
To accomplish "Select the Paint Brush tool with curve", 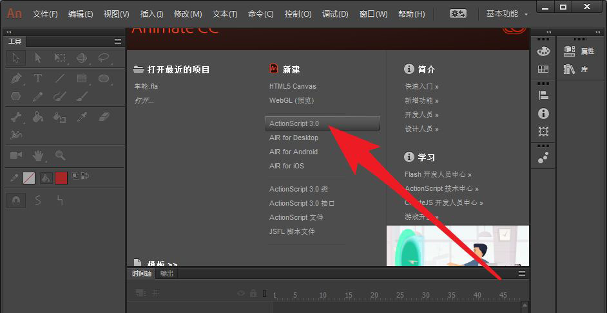I will (x=60, y=96).
